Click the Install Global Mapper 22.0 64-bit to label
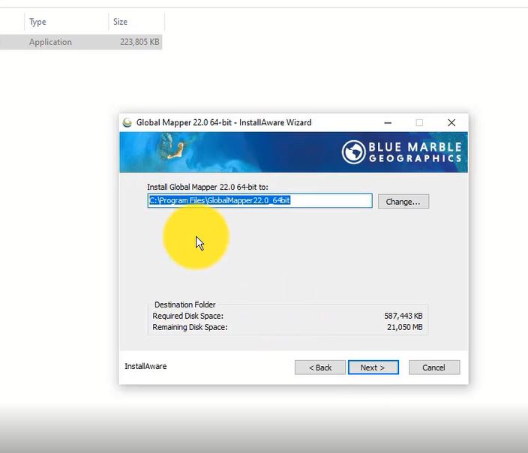 click(208, 187)
